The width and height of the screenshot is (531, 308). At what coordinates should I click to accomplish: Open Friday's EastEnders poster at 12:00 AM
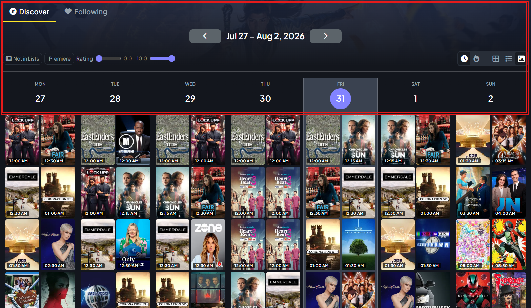pos(323,140)
